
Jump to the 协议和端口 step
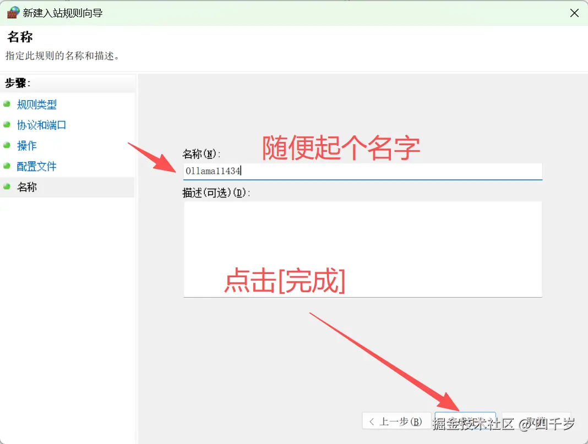(41, 125)
